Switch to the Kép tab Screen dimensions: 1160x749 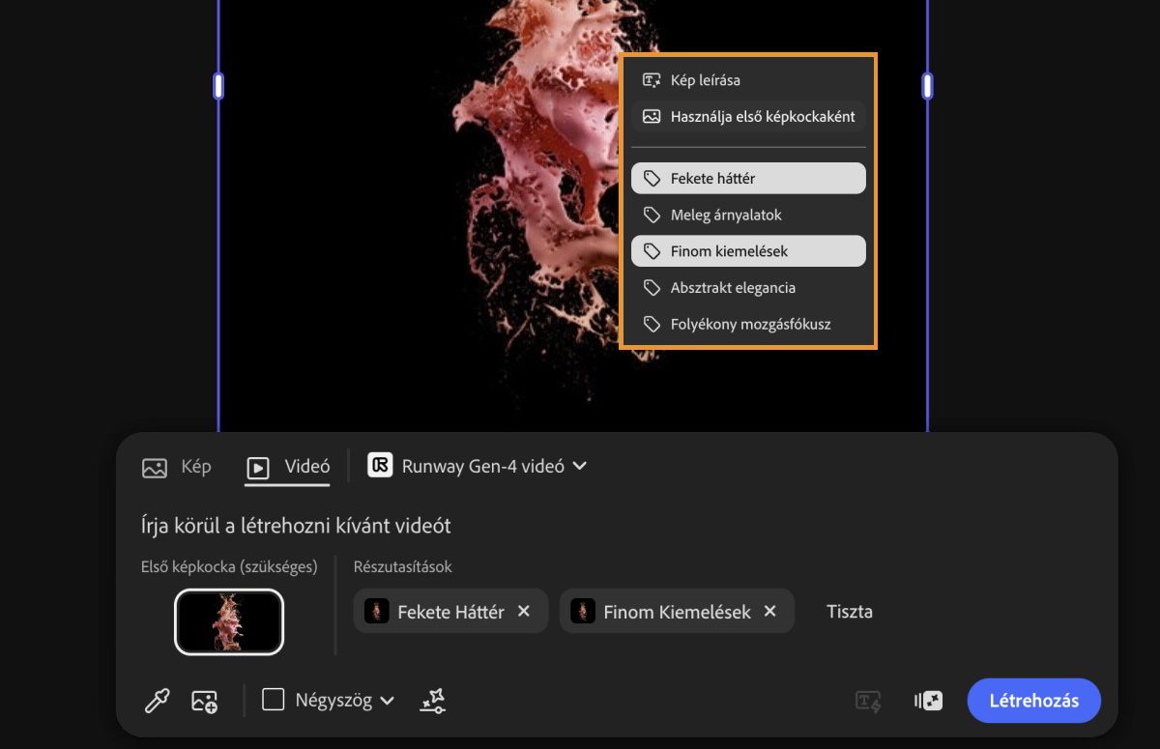[x=176, y=467]
